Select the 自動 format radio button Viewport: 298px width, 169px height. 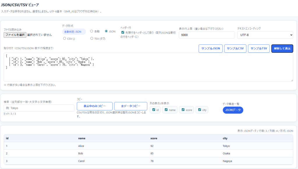[x=92, y=31]
